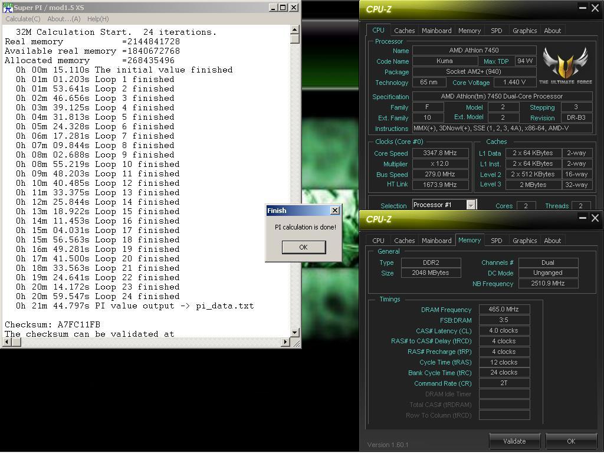Click the Max TDP value 94 W
Screen dimensions: 604x453
(x=524, y=61)
